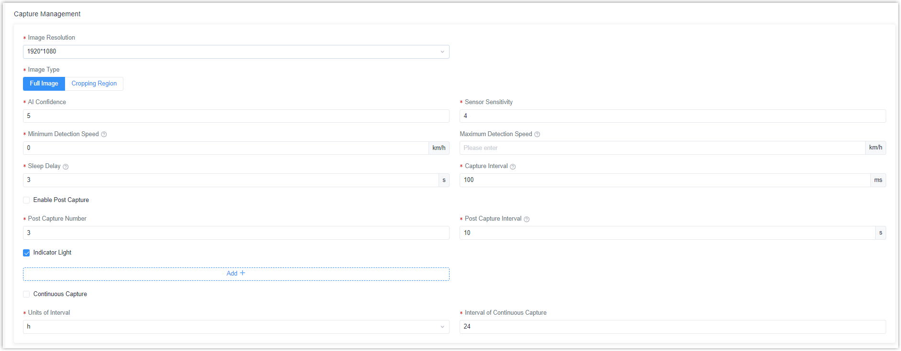The width and height of the screenshot is (901, 351).
Task: Open the Units of Interval dropdown
Action: (x=236, y=327)
